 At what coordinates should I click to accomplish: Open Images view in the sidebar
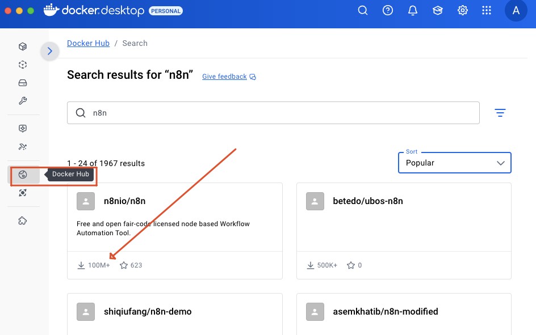coord(23,65)
